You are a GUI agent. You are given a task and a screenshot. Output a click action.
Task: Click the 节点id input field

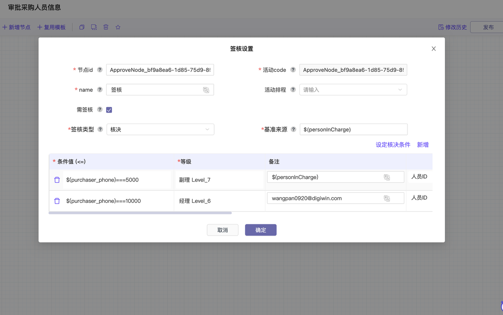coord(160,70)
